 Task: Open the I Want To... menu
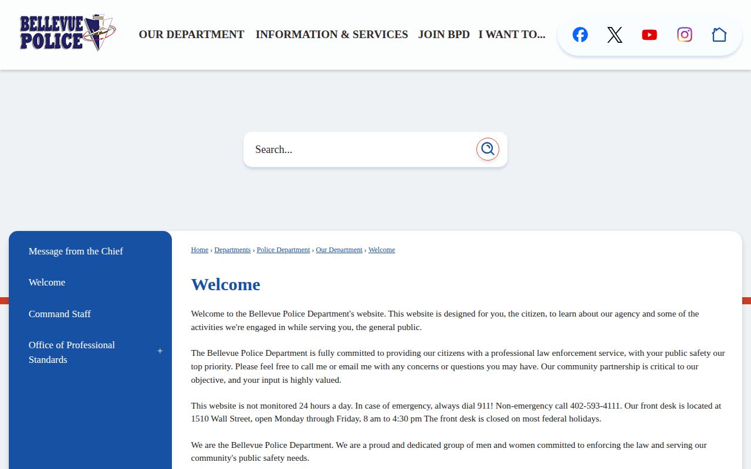[512, 35]
